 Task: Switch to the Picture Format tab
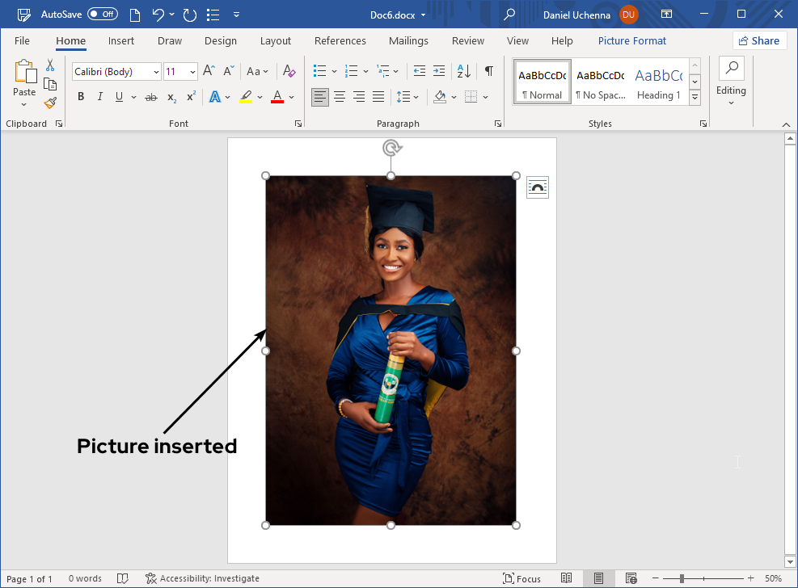[x=631, y=40]
